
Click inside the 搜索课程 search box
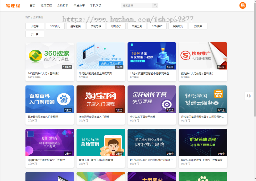coord(137,5)
